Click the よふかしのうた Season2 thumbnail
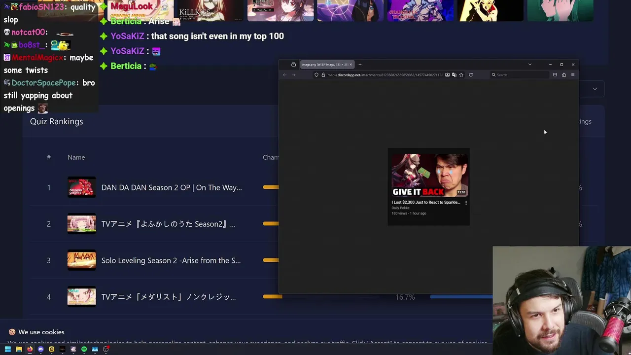631x355 pixels. [81, 224]
